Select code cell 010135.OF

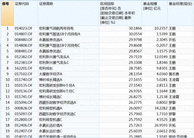[x=24, y=85]
